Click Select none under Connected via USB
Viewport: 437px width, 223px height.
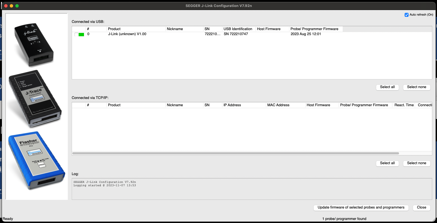pos(417,87)
